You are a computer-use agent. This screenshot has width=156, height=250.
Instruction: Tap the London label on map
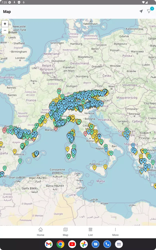click(20, 58)
